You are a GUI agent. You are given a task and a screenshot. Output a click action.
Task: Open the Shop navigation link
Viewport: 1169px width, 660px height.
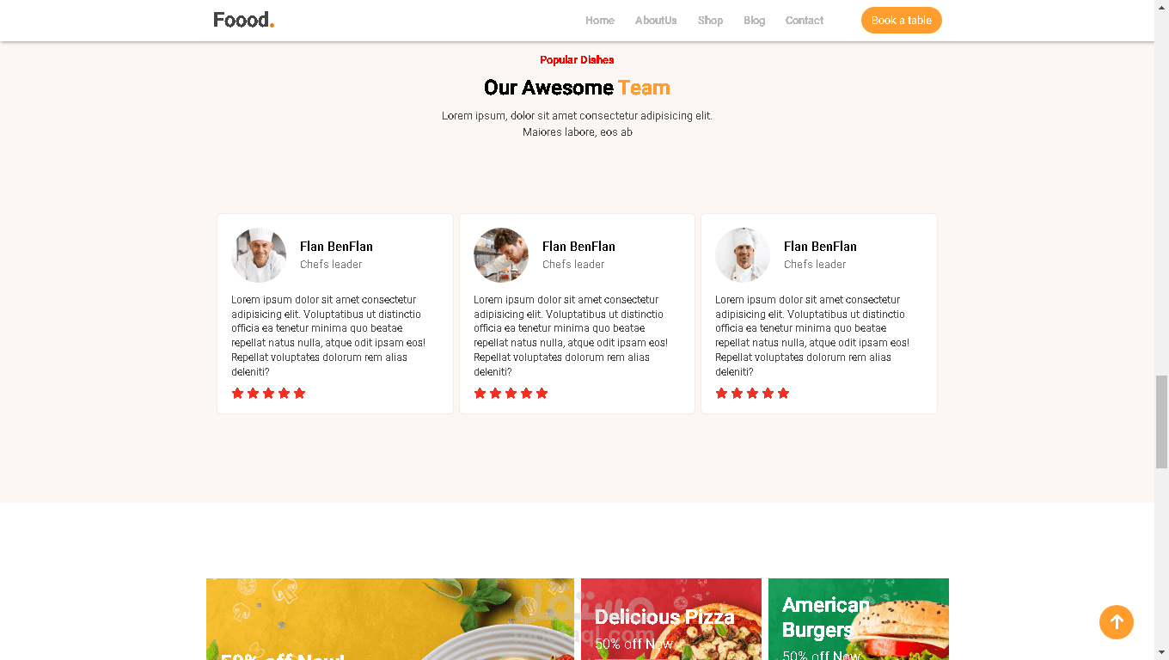click(x=710, y=21)
